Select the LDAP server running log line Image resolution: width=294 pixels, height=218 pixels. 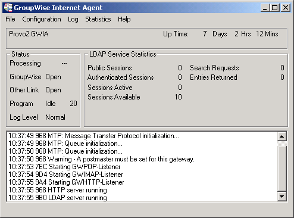coord(58,198)
